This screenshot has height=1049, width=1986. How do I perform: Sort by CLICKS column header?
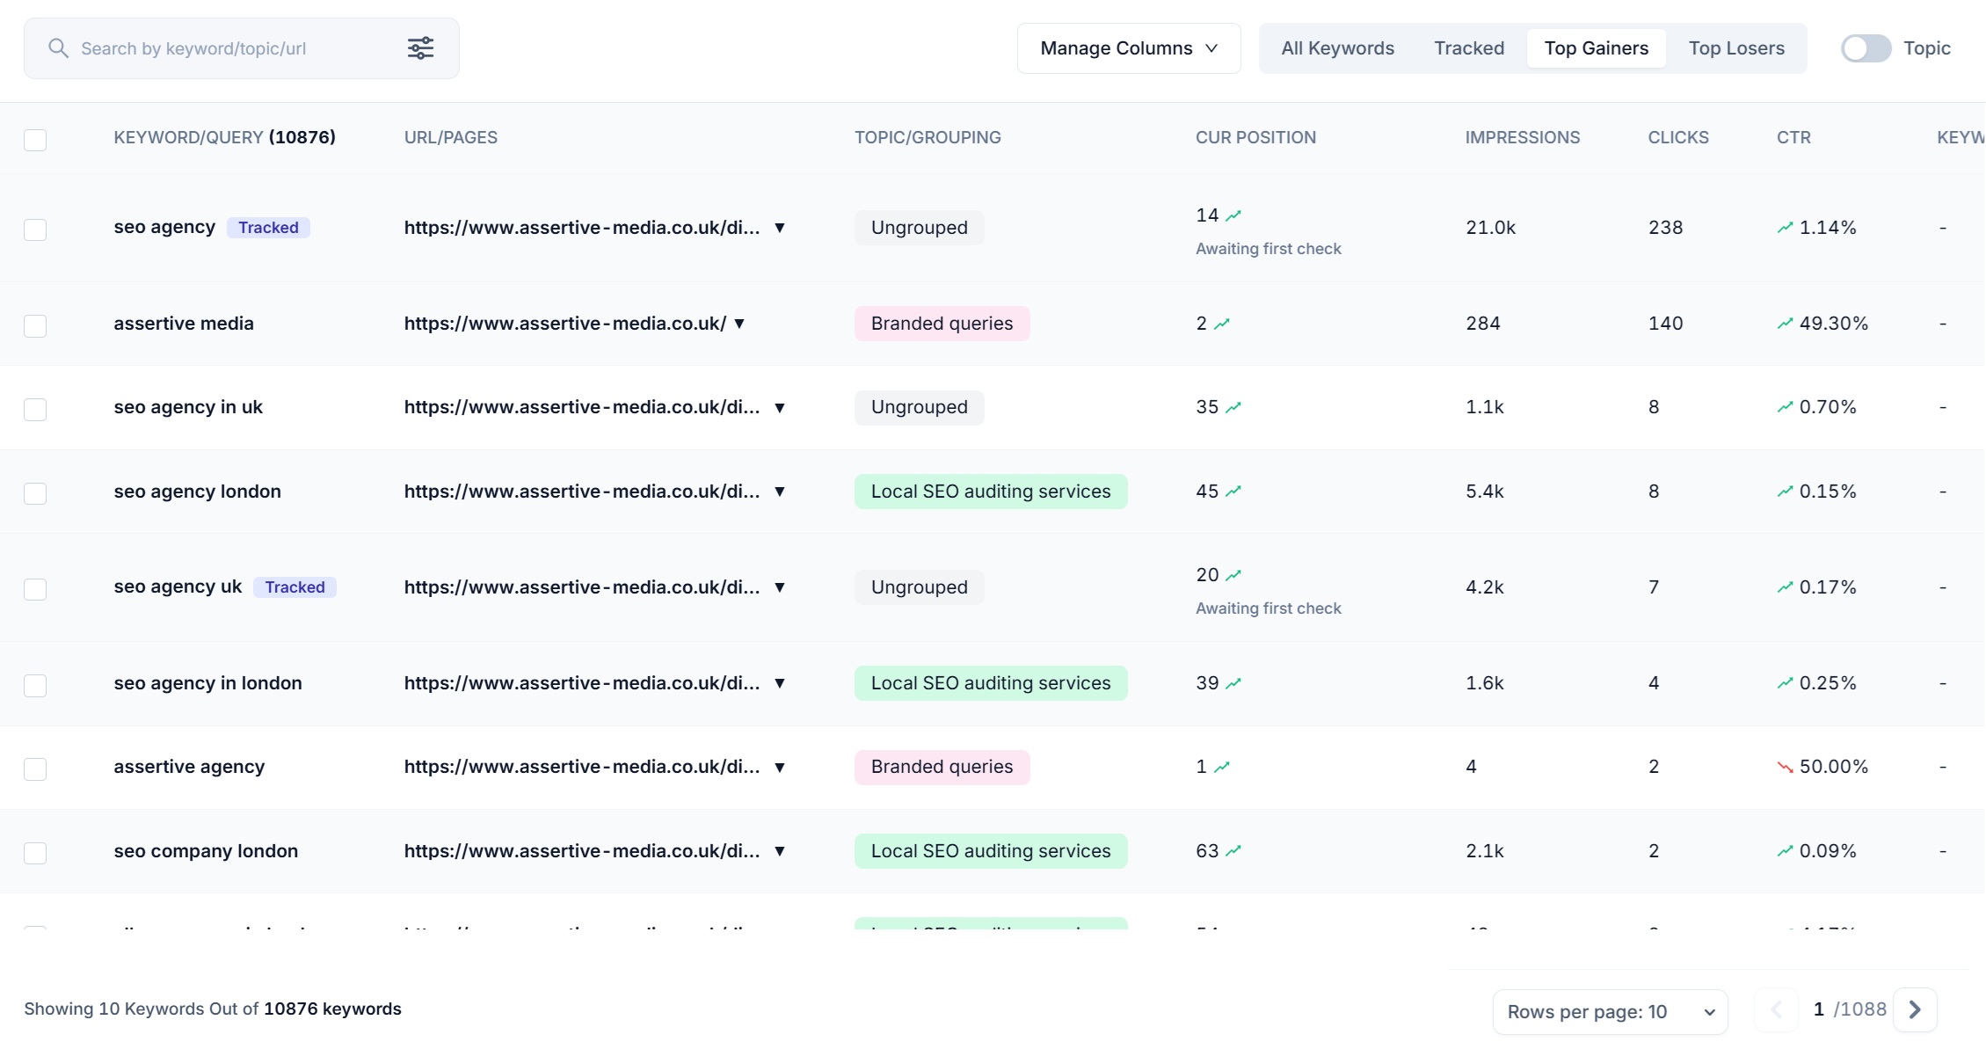click(x=1678, y=138)
